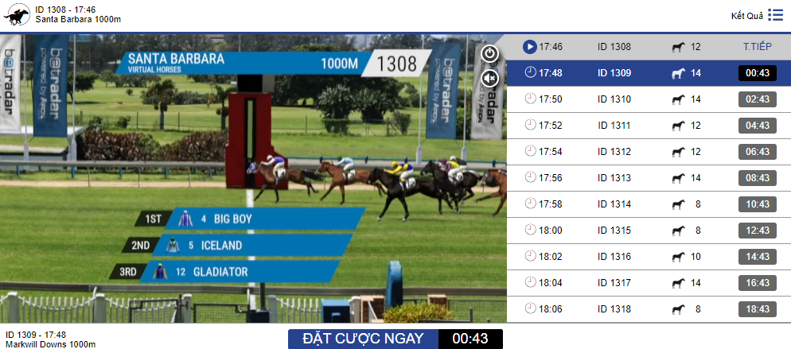The width and height of the screenshot is (791, 349).
Task: Click the power icon on the video
Action: pos(490,53)
